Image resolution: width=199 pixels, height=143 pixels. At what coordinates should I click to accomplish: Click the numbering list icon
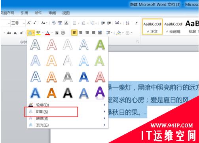click(83, 23)
